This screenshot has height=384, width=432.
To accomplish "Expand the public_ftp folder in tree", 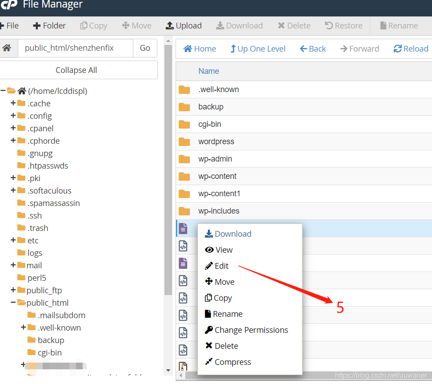I will coord(13,290).
